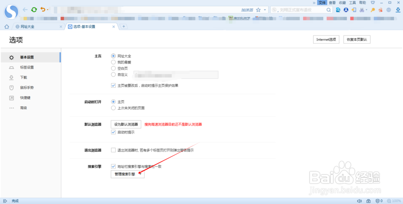Select the 空白页 homepage radio
The width and height of the screenshot is (403, 204).
113,68
